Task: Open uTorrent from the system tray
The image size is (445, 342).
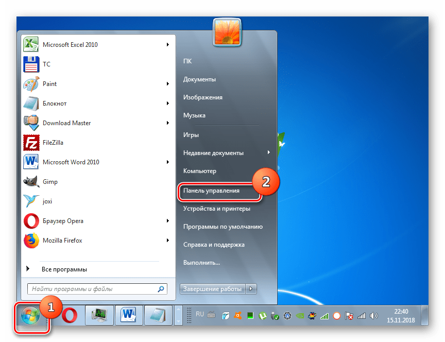Action: tap(262, 315)
